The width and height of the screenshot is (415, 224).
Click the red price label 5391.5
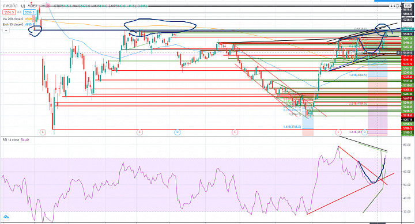click(x=408, y=60)
